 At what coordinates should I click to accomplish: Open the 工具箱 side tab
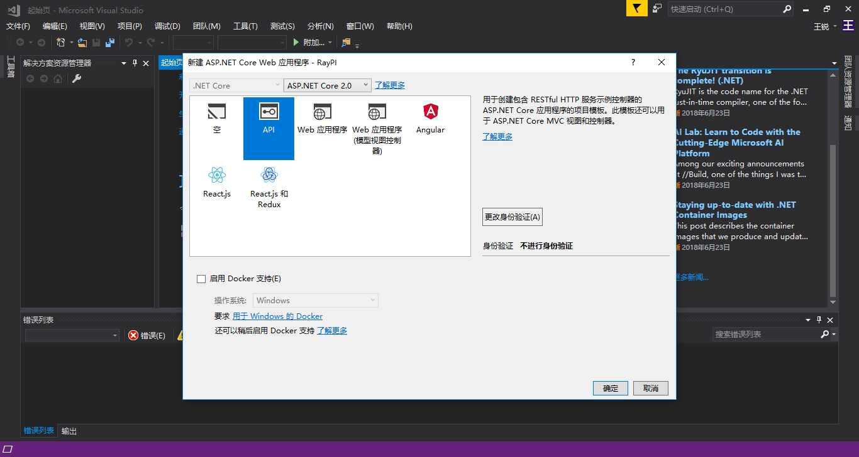coord(10,67)
